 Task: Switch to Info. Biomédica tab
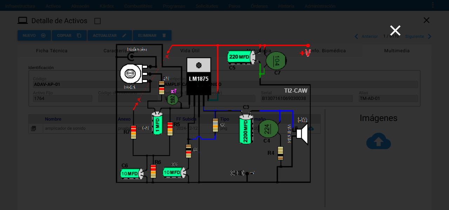pos(328,51)
